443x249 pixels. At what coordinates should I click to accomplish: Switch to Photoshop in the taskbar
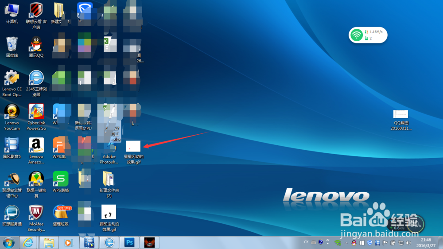click(129, 243)
